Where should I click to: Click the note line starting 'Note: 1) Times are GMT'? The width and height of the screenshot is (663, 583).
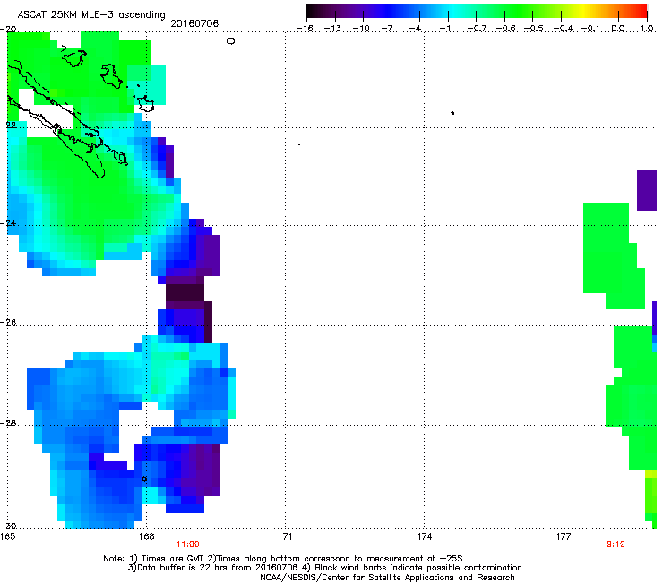click(283, 559)
